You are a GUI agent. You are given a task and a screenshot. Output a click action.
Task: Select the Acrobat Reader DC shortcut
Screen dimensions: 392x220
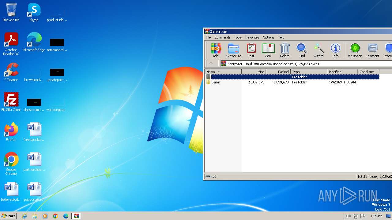click(11, 44)
